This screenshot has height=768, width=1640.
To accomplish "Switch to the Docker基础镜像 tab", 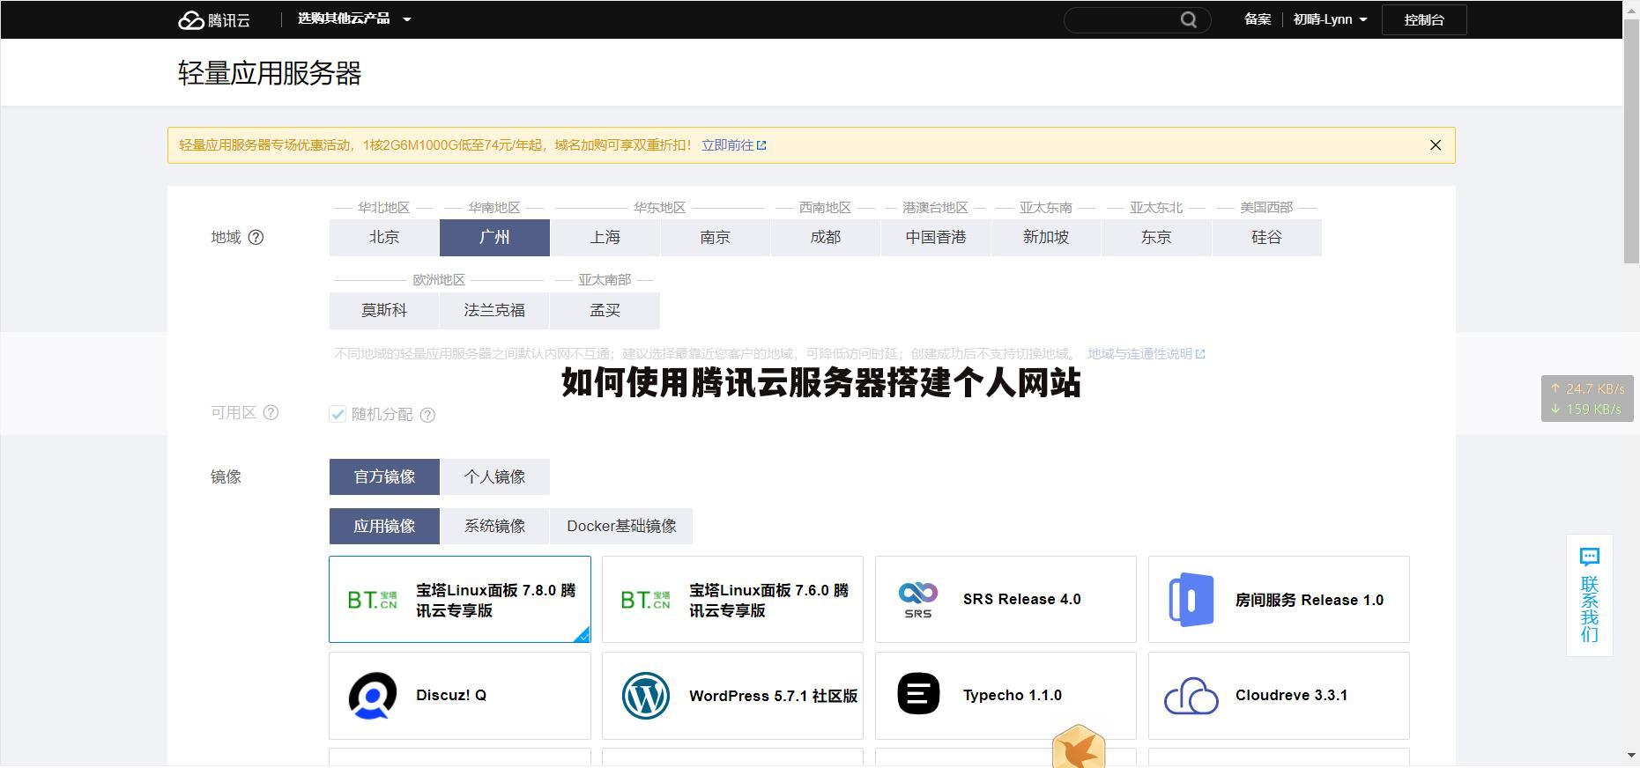I will pyautogui.click(x=621, y=526).
